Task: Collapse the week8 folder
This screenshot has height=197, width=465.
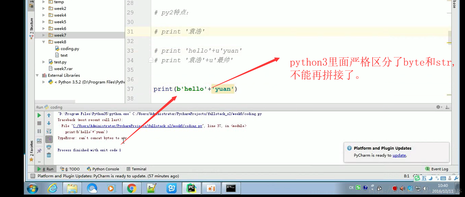Action: [44, 42]
